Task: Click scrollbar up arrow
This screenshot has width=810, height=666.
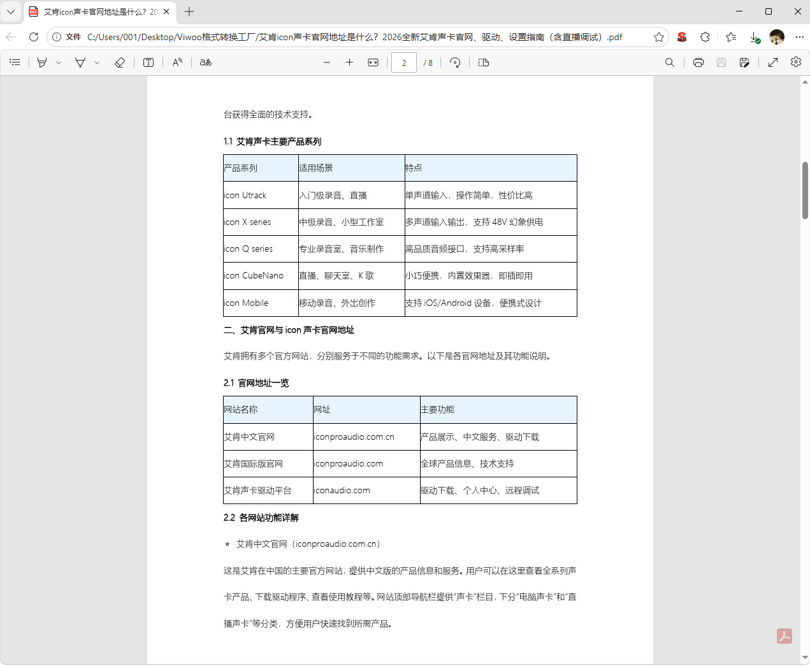Action: click(x=805, y=83)
